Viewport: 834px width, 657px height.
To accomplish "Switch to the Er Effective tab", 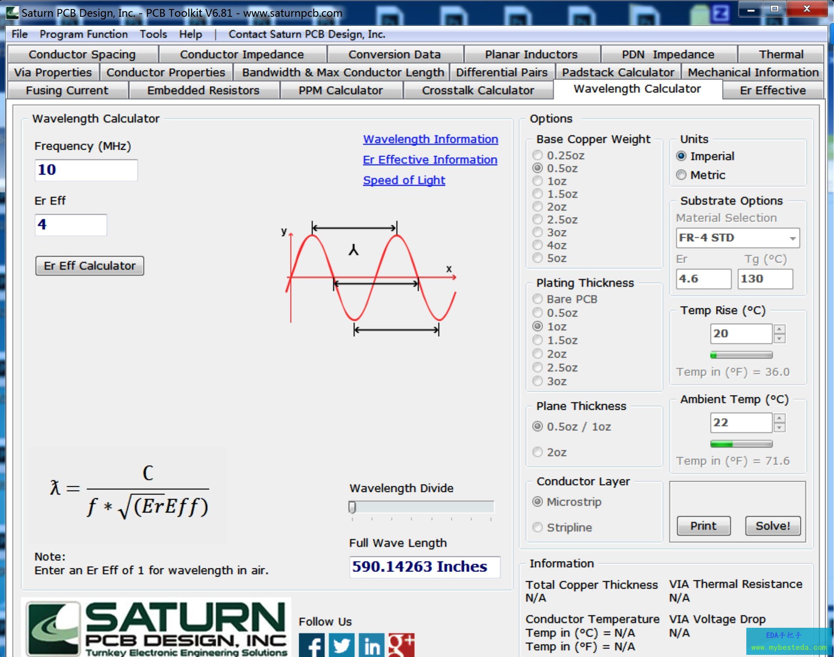I will coord(773,90).
